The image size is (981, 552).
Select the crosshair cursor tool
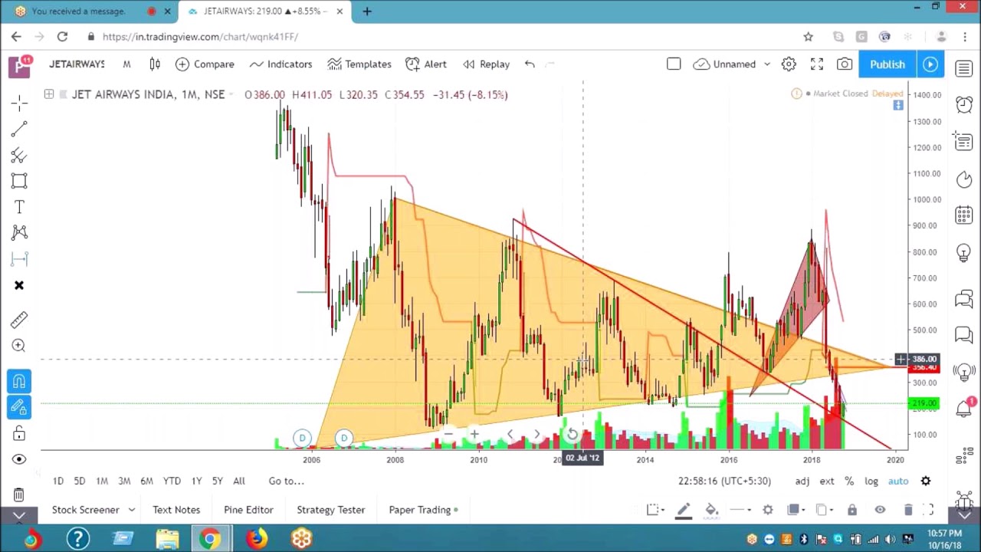coord(19,103)
